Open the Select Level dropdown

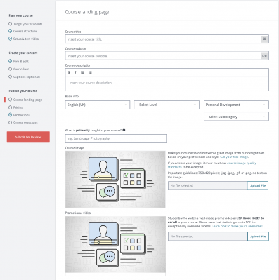[x=167, y=105]
